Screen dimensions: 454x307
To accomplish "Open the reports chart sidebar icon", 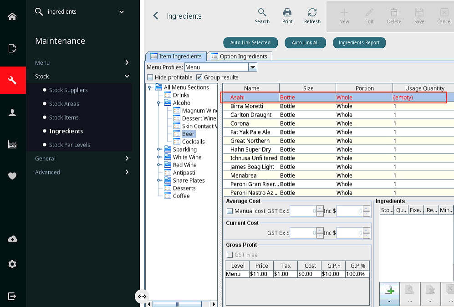I will [x=12, y=144].
